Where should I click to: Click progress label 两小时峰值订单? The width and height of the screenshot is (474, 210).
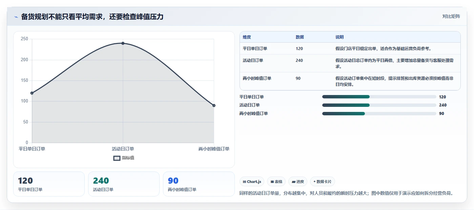pos(253,114)
